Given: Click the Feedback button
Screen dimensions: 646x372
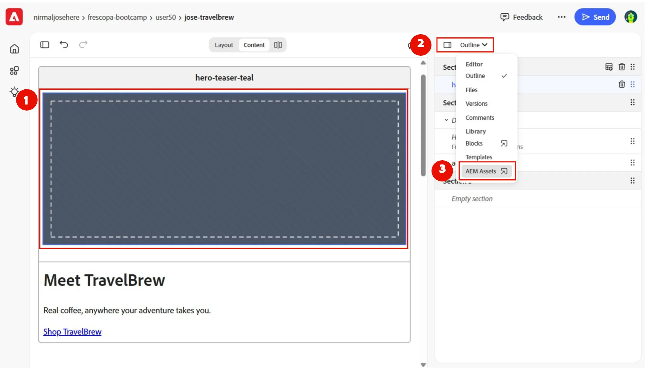Looking at the screenshot, I should tap(521, 17).
